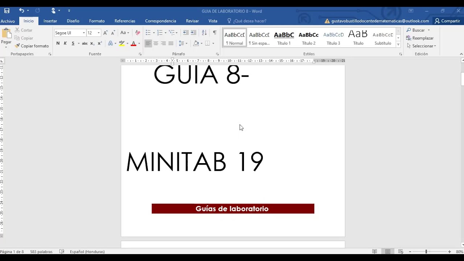The height and width of the screenshot is (261, 464).
Task: Align text to center
Action: (156, 43)
